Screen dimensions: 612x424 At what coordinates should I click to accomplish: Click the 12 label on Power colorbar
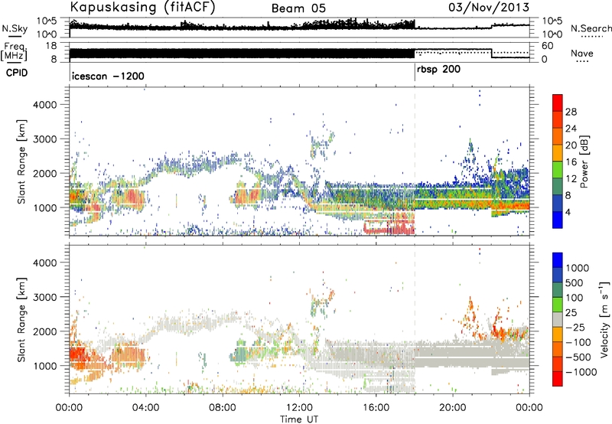pyautogui.click(x=571, y=179)
